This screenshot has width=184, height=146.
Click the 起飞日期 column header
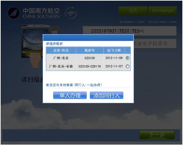tap(114, 50)
